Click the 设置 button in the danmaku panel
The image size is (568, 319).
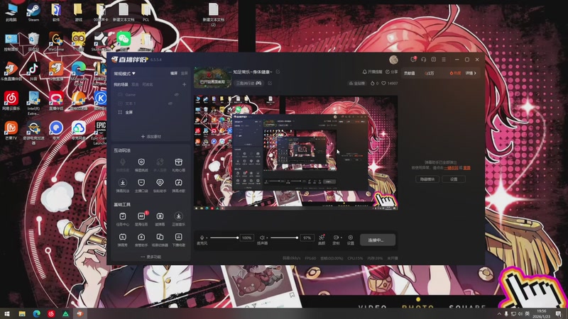pyautogui.click(x=454, y=179)
